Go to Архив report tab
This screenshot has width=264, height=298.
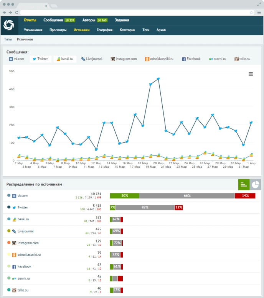pos(161,30)
